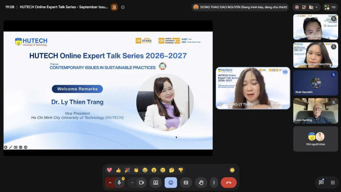
Task: Select the slide pen annotation tool
Action: coord(11,147)
